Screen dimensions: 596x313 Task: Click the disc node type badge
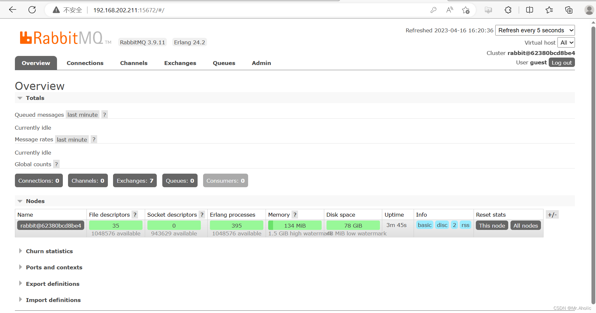442,225
